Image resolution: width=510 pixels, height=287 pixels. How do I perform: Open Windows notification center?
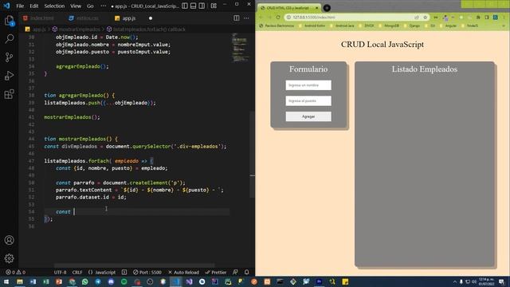(x=501, y=281)
